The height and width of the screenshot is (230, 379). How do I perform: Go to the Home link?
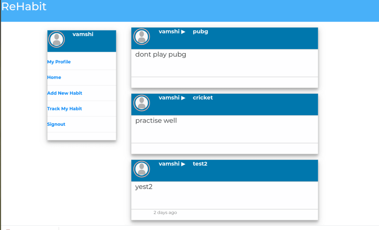(54, 77)
